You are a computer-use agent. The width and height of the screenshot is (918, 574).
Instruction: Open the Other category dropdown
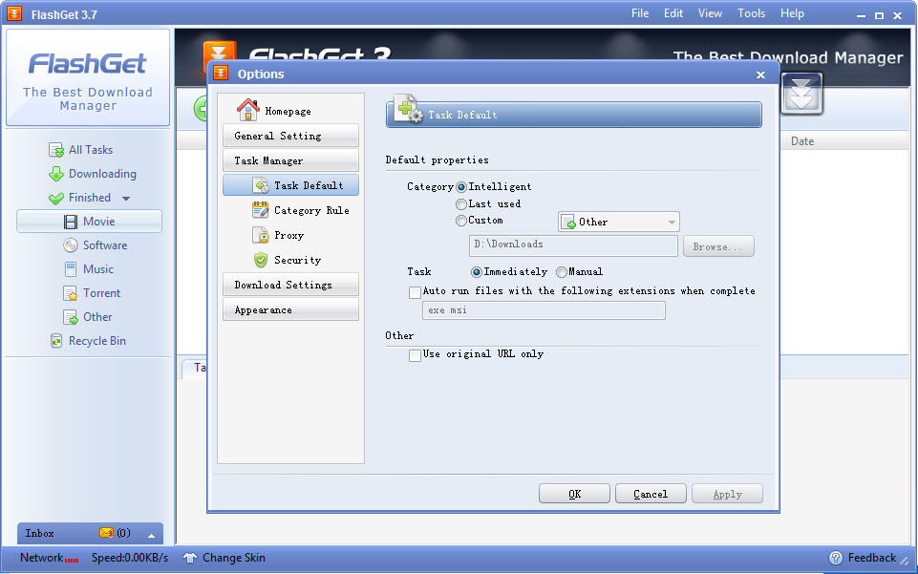[619, 222]
